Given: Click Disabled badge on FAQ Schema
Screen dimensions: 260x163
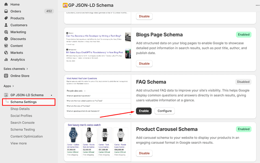Looking at the screenshot, I should click(243, 82).
